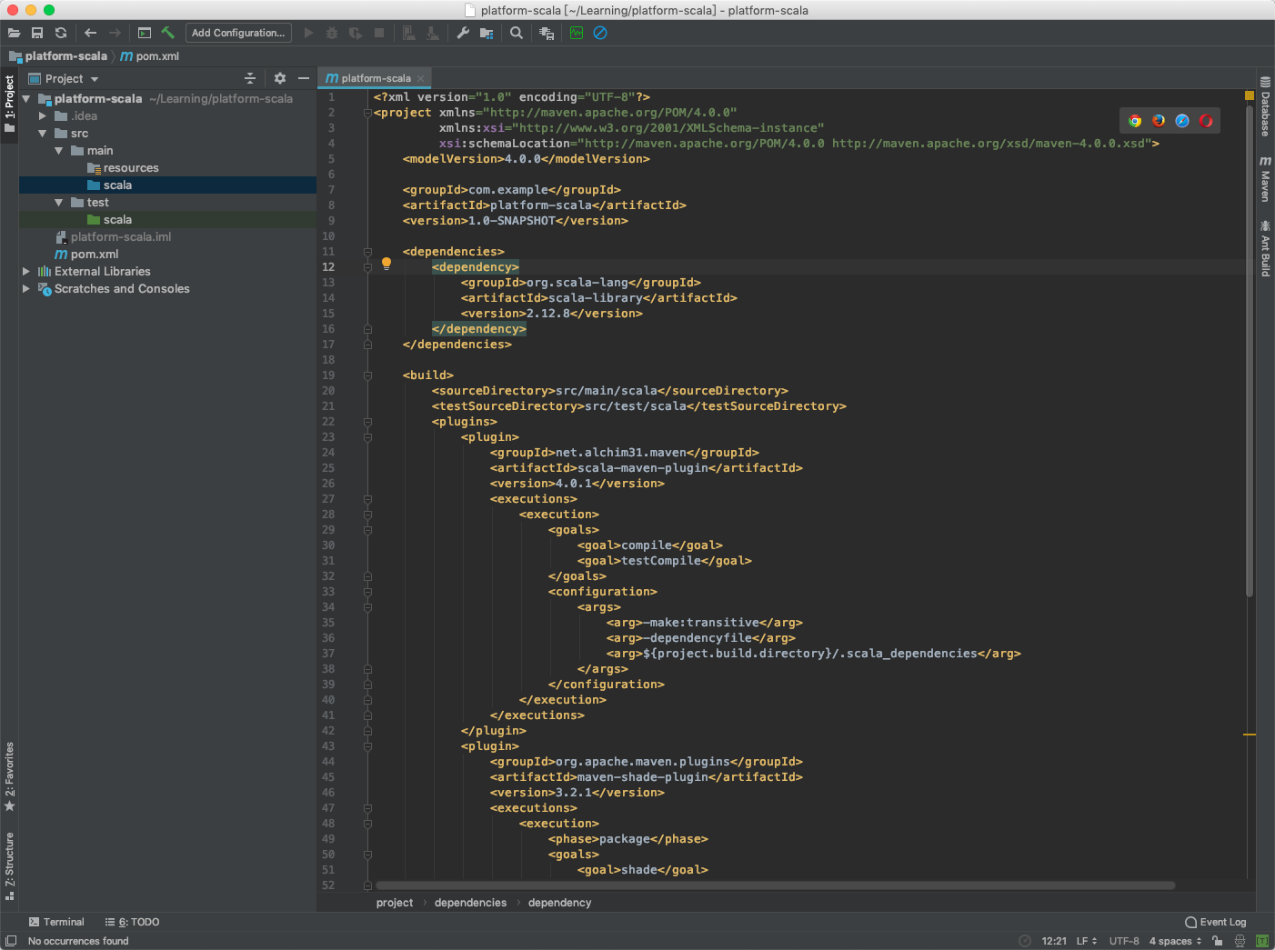This screenshot has height=950, width=1275.
Task: Click the inspector hat icon in status bar
Action: tap(1240, 941)
